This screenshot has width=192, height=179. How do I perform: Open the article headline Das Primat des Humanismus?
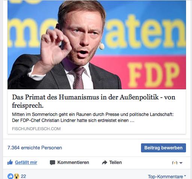click(94, 101)
